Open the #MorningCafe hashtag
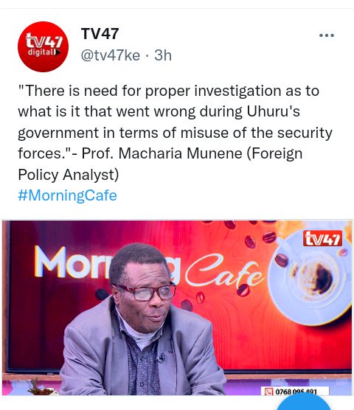This screenshot has height=410, width=354. click(x=67, y=195)
